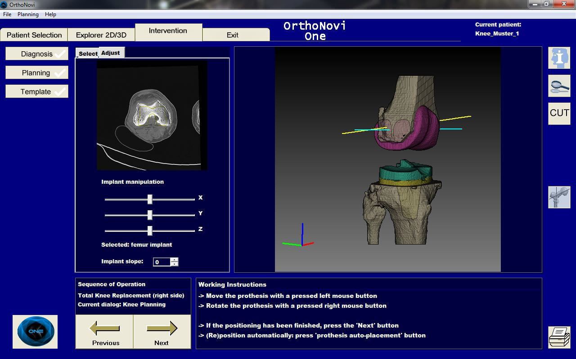Screen dimensions: 576x359
Task: Increase Implant slope with the up arrow
Action: point(175,260)
